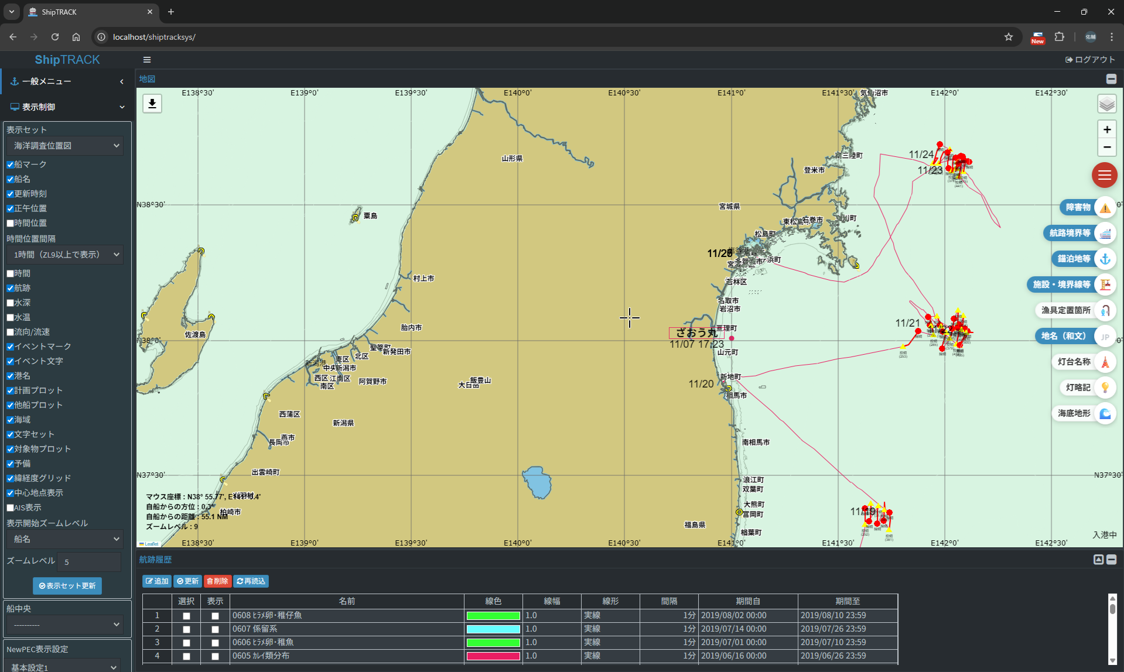Click the red 削除 button
Viewport: 1124px width, 672px height.
217,581
